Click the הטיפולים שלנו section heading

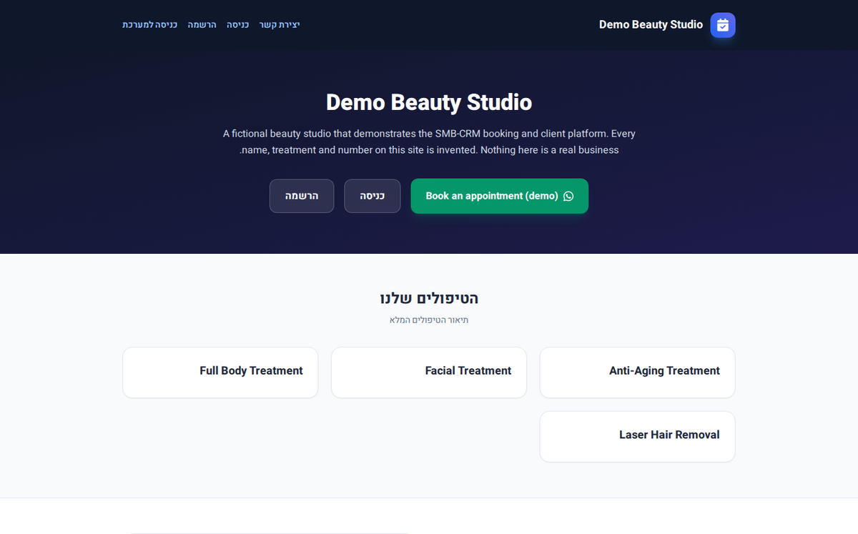429,298
